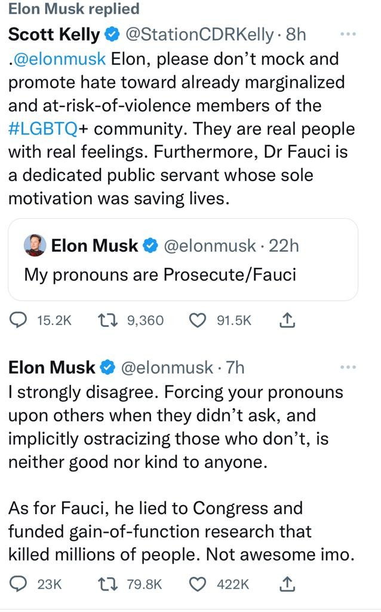Share Scott Kelly's tweet

[287, 321]
